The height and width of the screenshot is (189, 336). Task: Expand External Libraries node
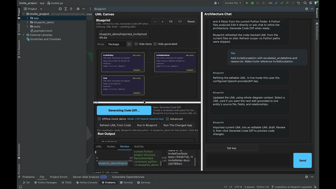click(24, 35)
